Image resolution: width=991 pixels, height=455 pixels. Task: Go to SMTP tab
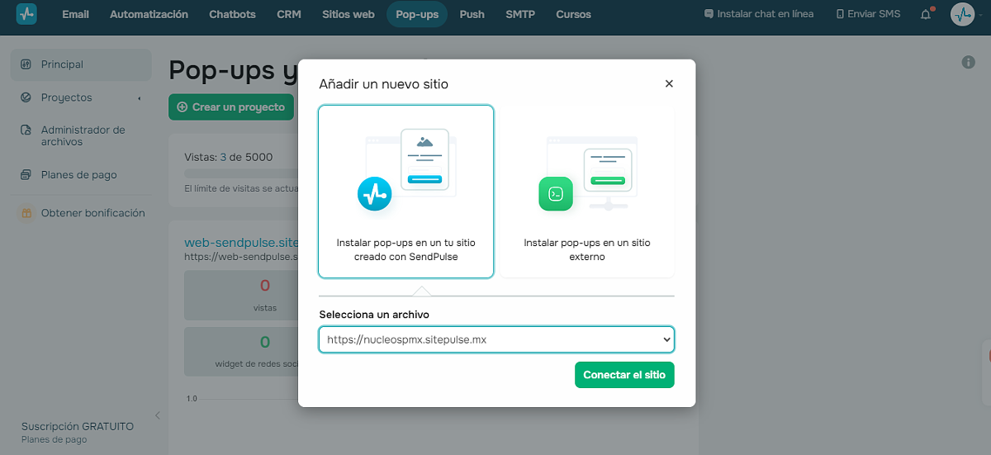tap(520, 14)
